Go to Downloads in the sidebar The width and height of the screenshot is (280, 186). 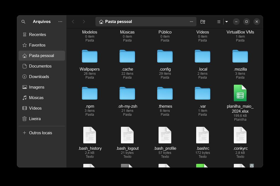click(x=39, y=77)
